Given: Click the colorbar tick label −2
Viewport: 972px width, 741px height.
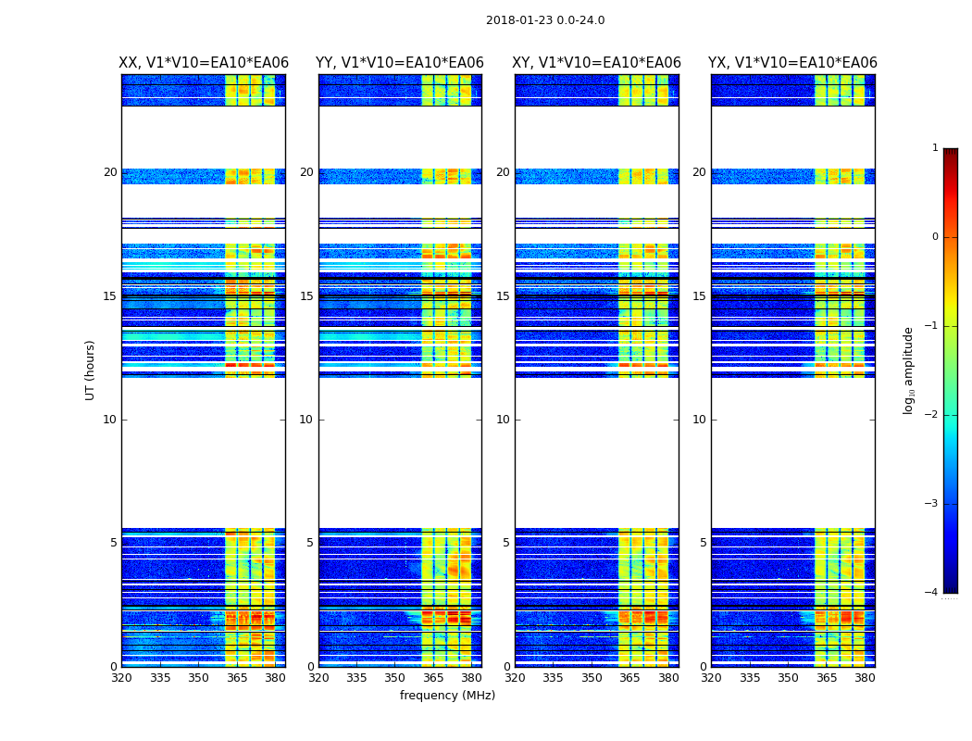Looking at the screenshot, I should [x=931, y=415].
